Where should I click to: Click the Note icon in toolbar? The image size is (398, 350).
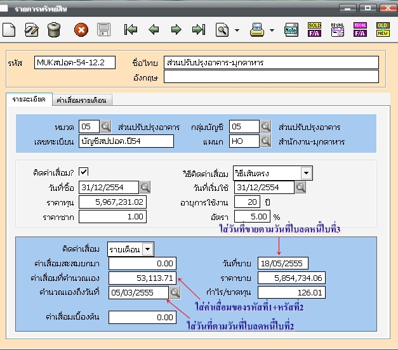click(x=291, y=30)
